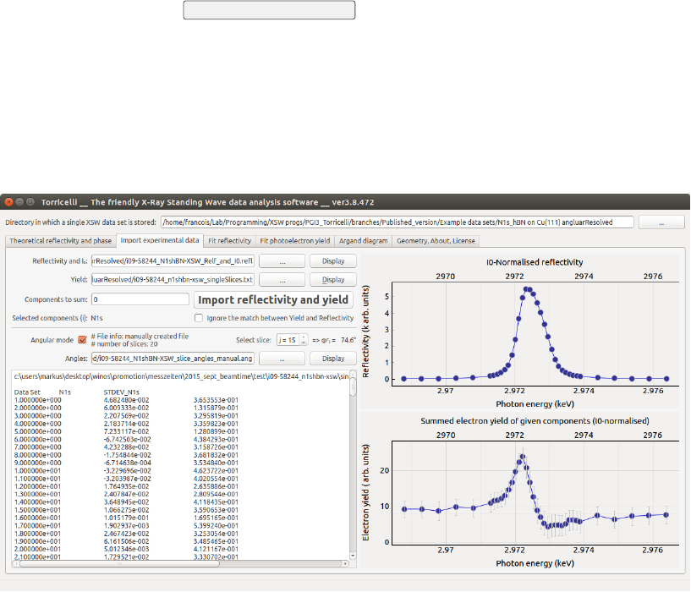691x592 pixels.
Task: Open the Theoretical reflectivity and phase tab
Action: tap(61, 241)
